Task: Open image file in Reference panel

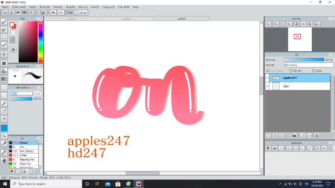Action: pos(274,149)
